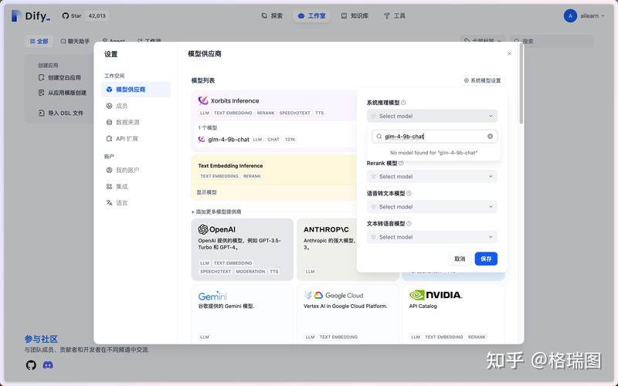Click the Rerank 模型 help icon
618x386 pixels.
tap(401, 163)
